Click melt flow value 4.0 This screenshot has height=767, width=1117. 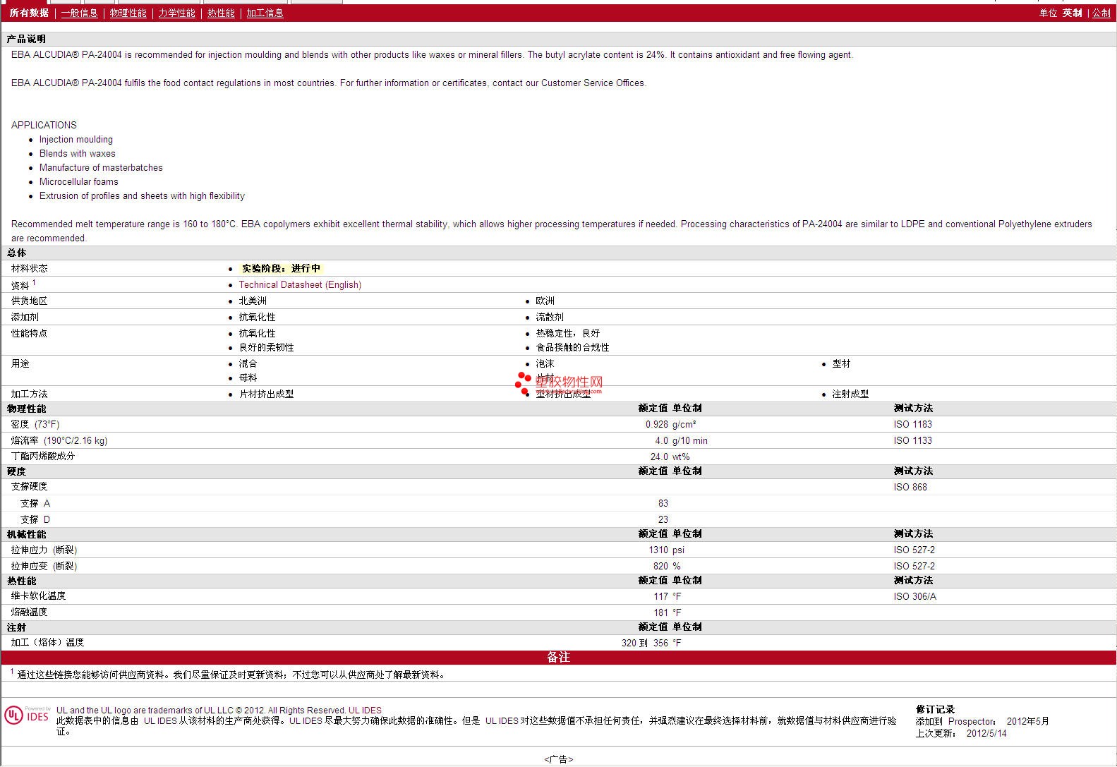pos(661,440)
